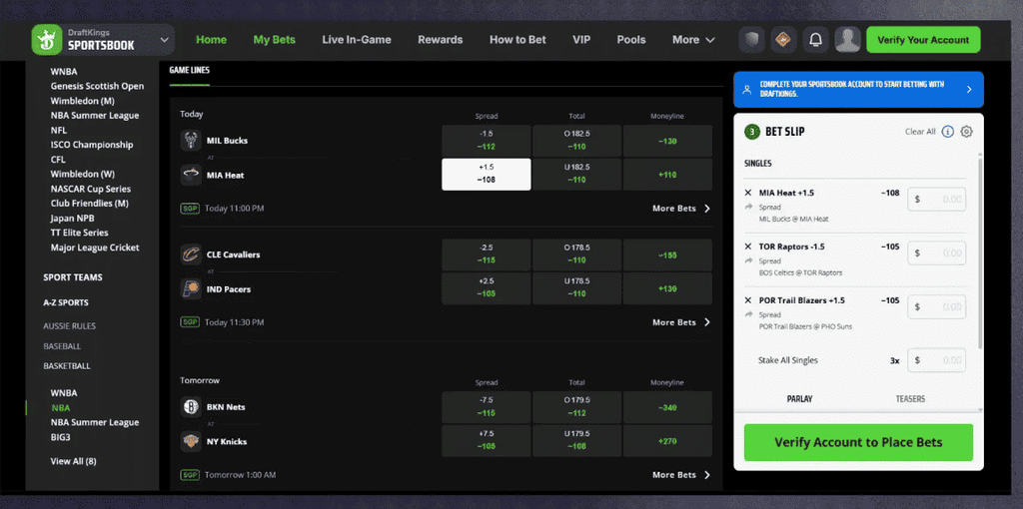
Task: Open Live In-Game section
Action: tap(357, 40)
